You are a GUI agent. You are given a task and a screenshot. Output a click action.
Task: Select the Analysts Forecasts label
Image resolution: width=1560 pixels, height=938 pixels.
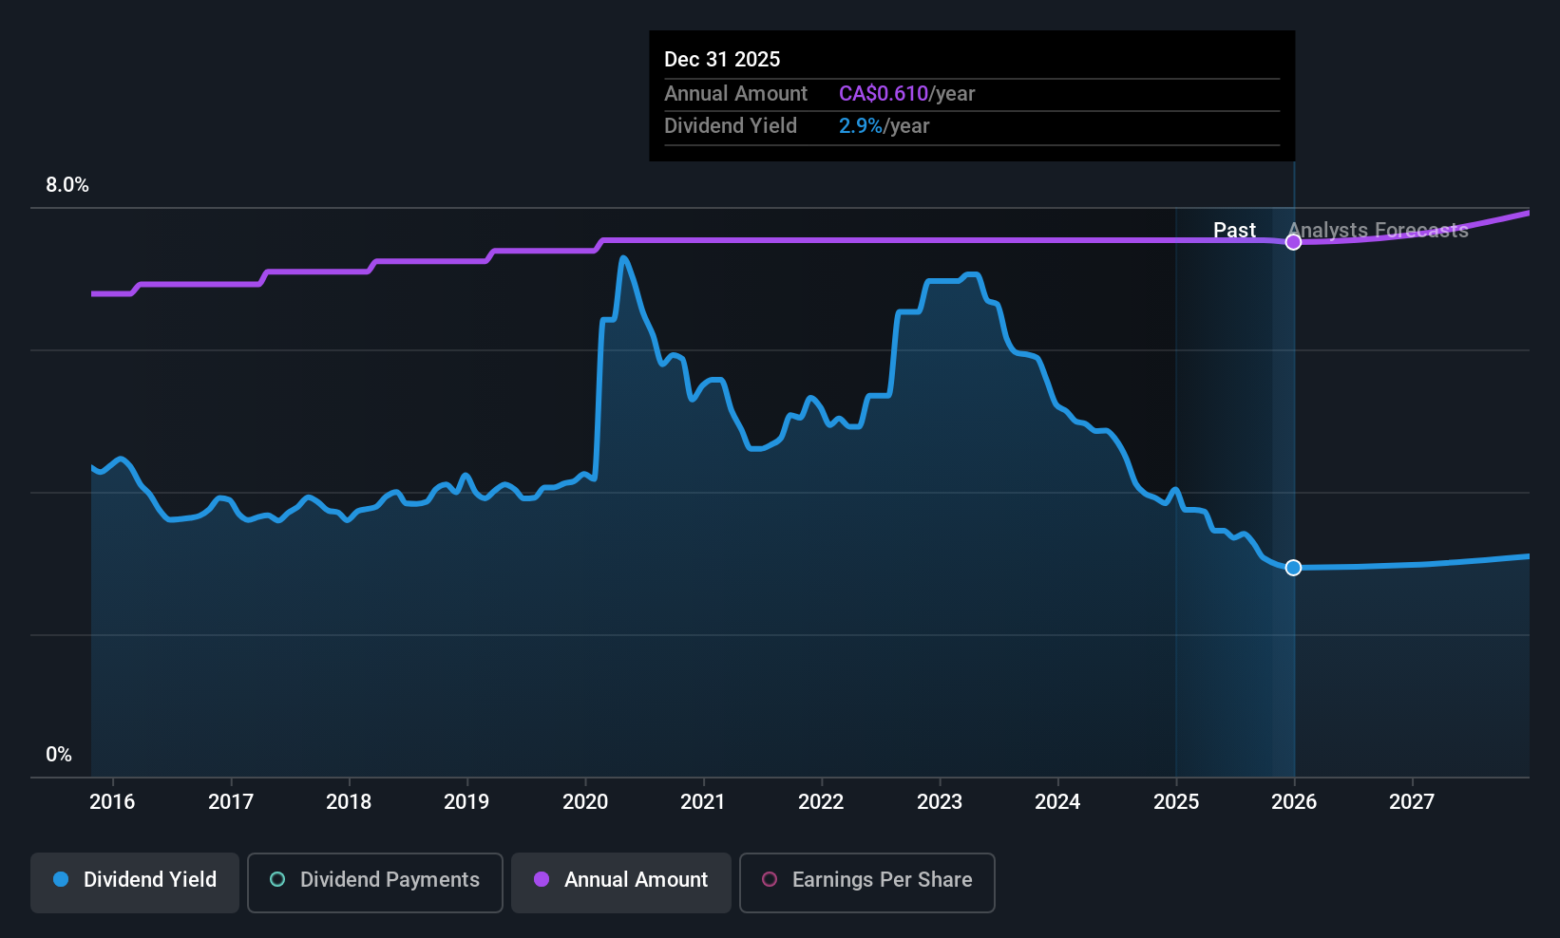click(x=1379, y=230)
